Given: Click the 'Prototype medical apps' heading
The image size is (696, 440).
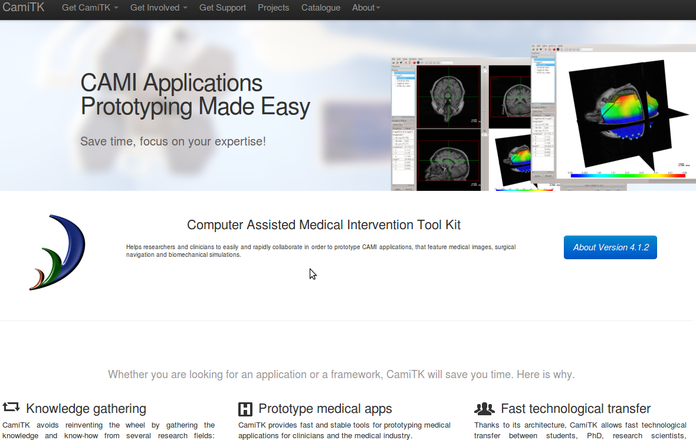Looking at the screenshot, I should (326, 408).
